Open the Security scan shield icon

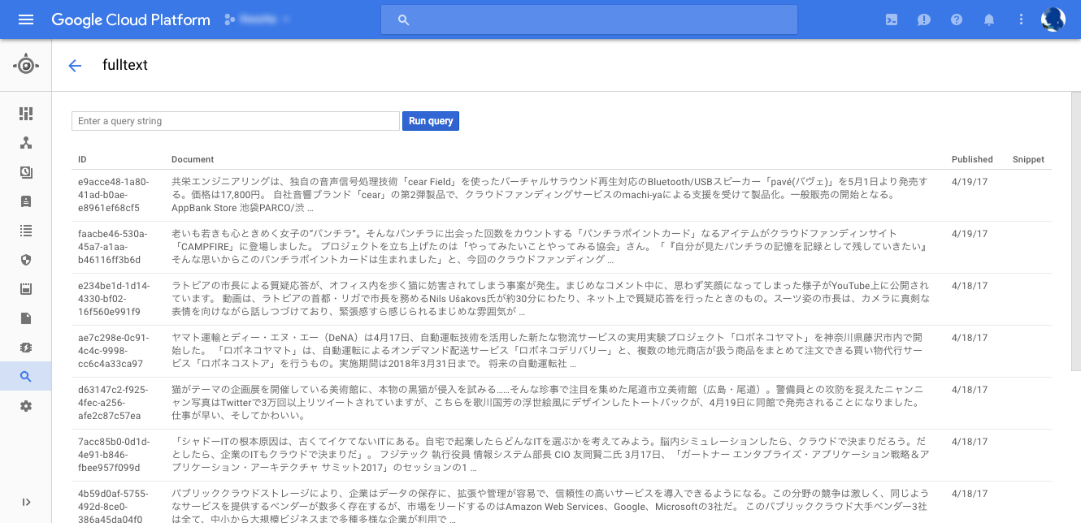point(25,260)
